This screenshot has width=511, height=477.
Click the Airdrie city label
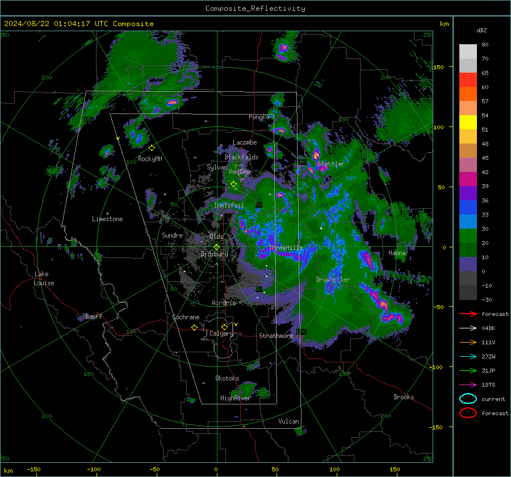click(x=224, y=303)
